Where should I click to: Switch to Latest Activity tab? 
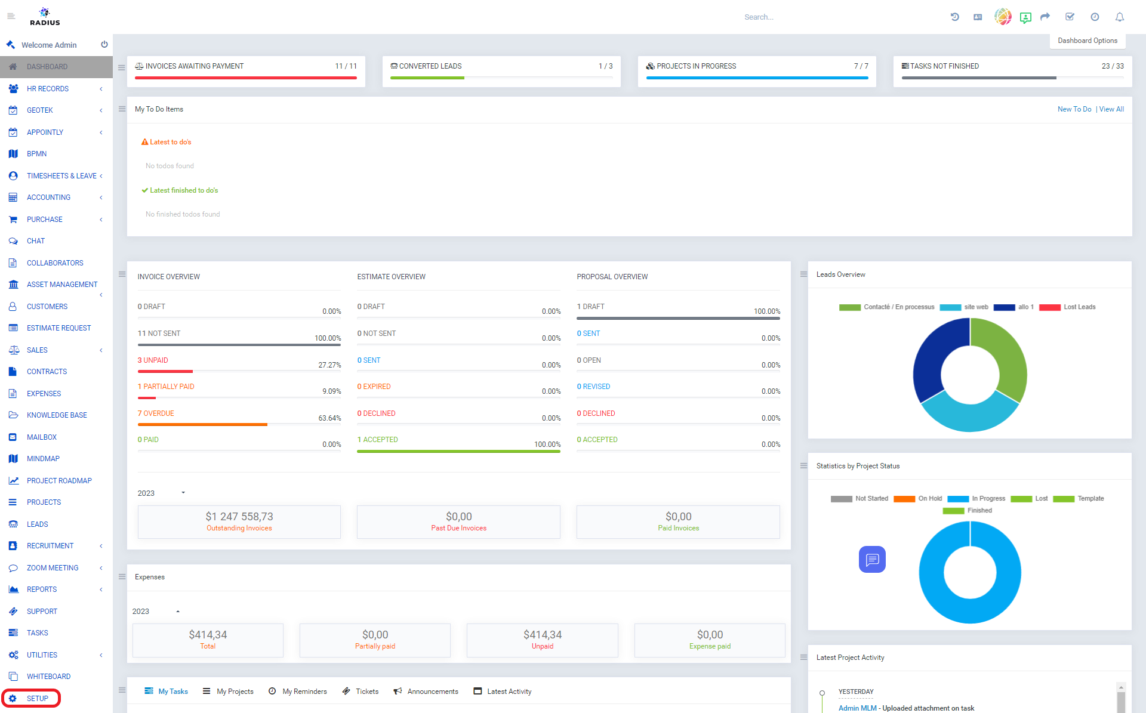[503, 691]
